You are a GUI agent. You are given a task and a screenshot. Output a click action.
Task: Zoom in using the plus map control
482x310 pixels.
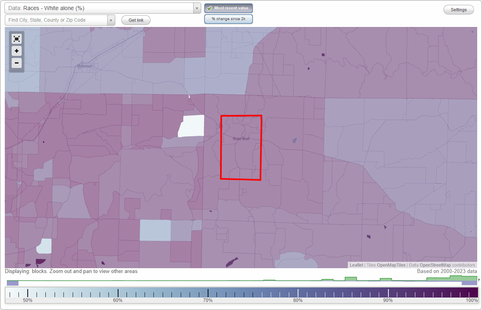click(x=16, y=51)
